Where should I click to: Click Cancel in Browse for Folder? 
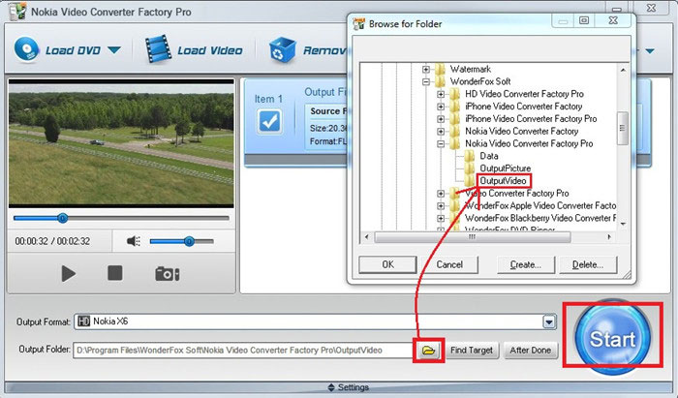pyautogui.click(x=449, y=264)
